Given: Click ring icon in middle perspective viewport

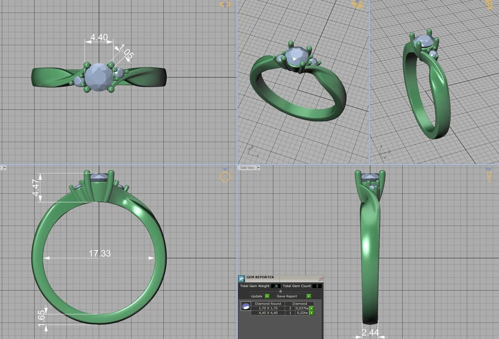Looking at the screenshot, I should 357,4.
